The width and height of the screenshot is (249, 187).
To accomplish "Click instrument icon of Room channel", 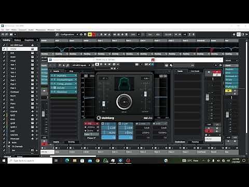I will click(x=32, y=96).
